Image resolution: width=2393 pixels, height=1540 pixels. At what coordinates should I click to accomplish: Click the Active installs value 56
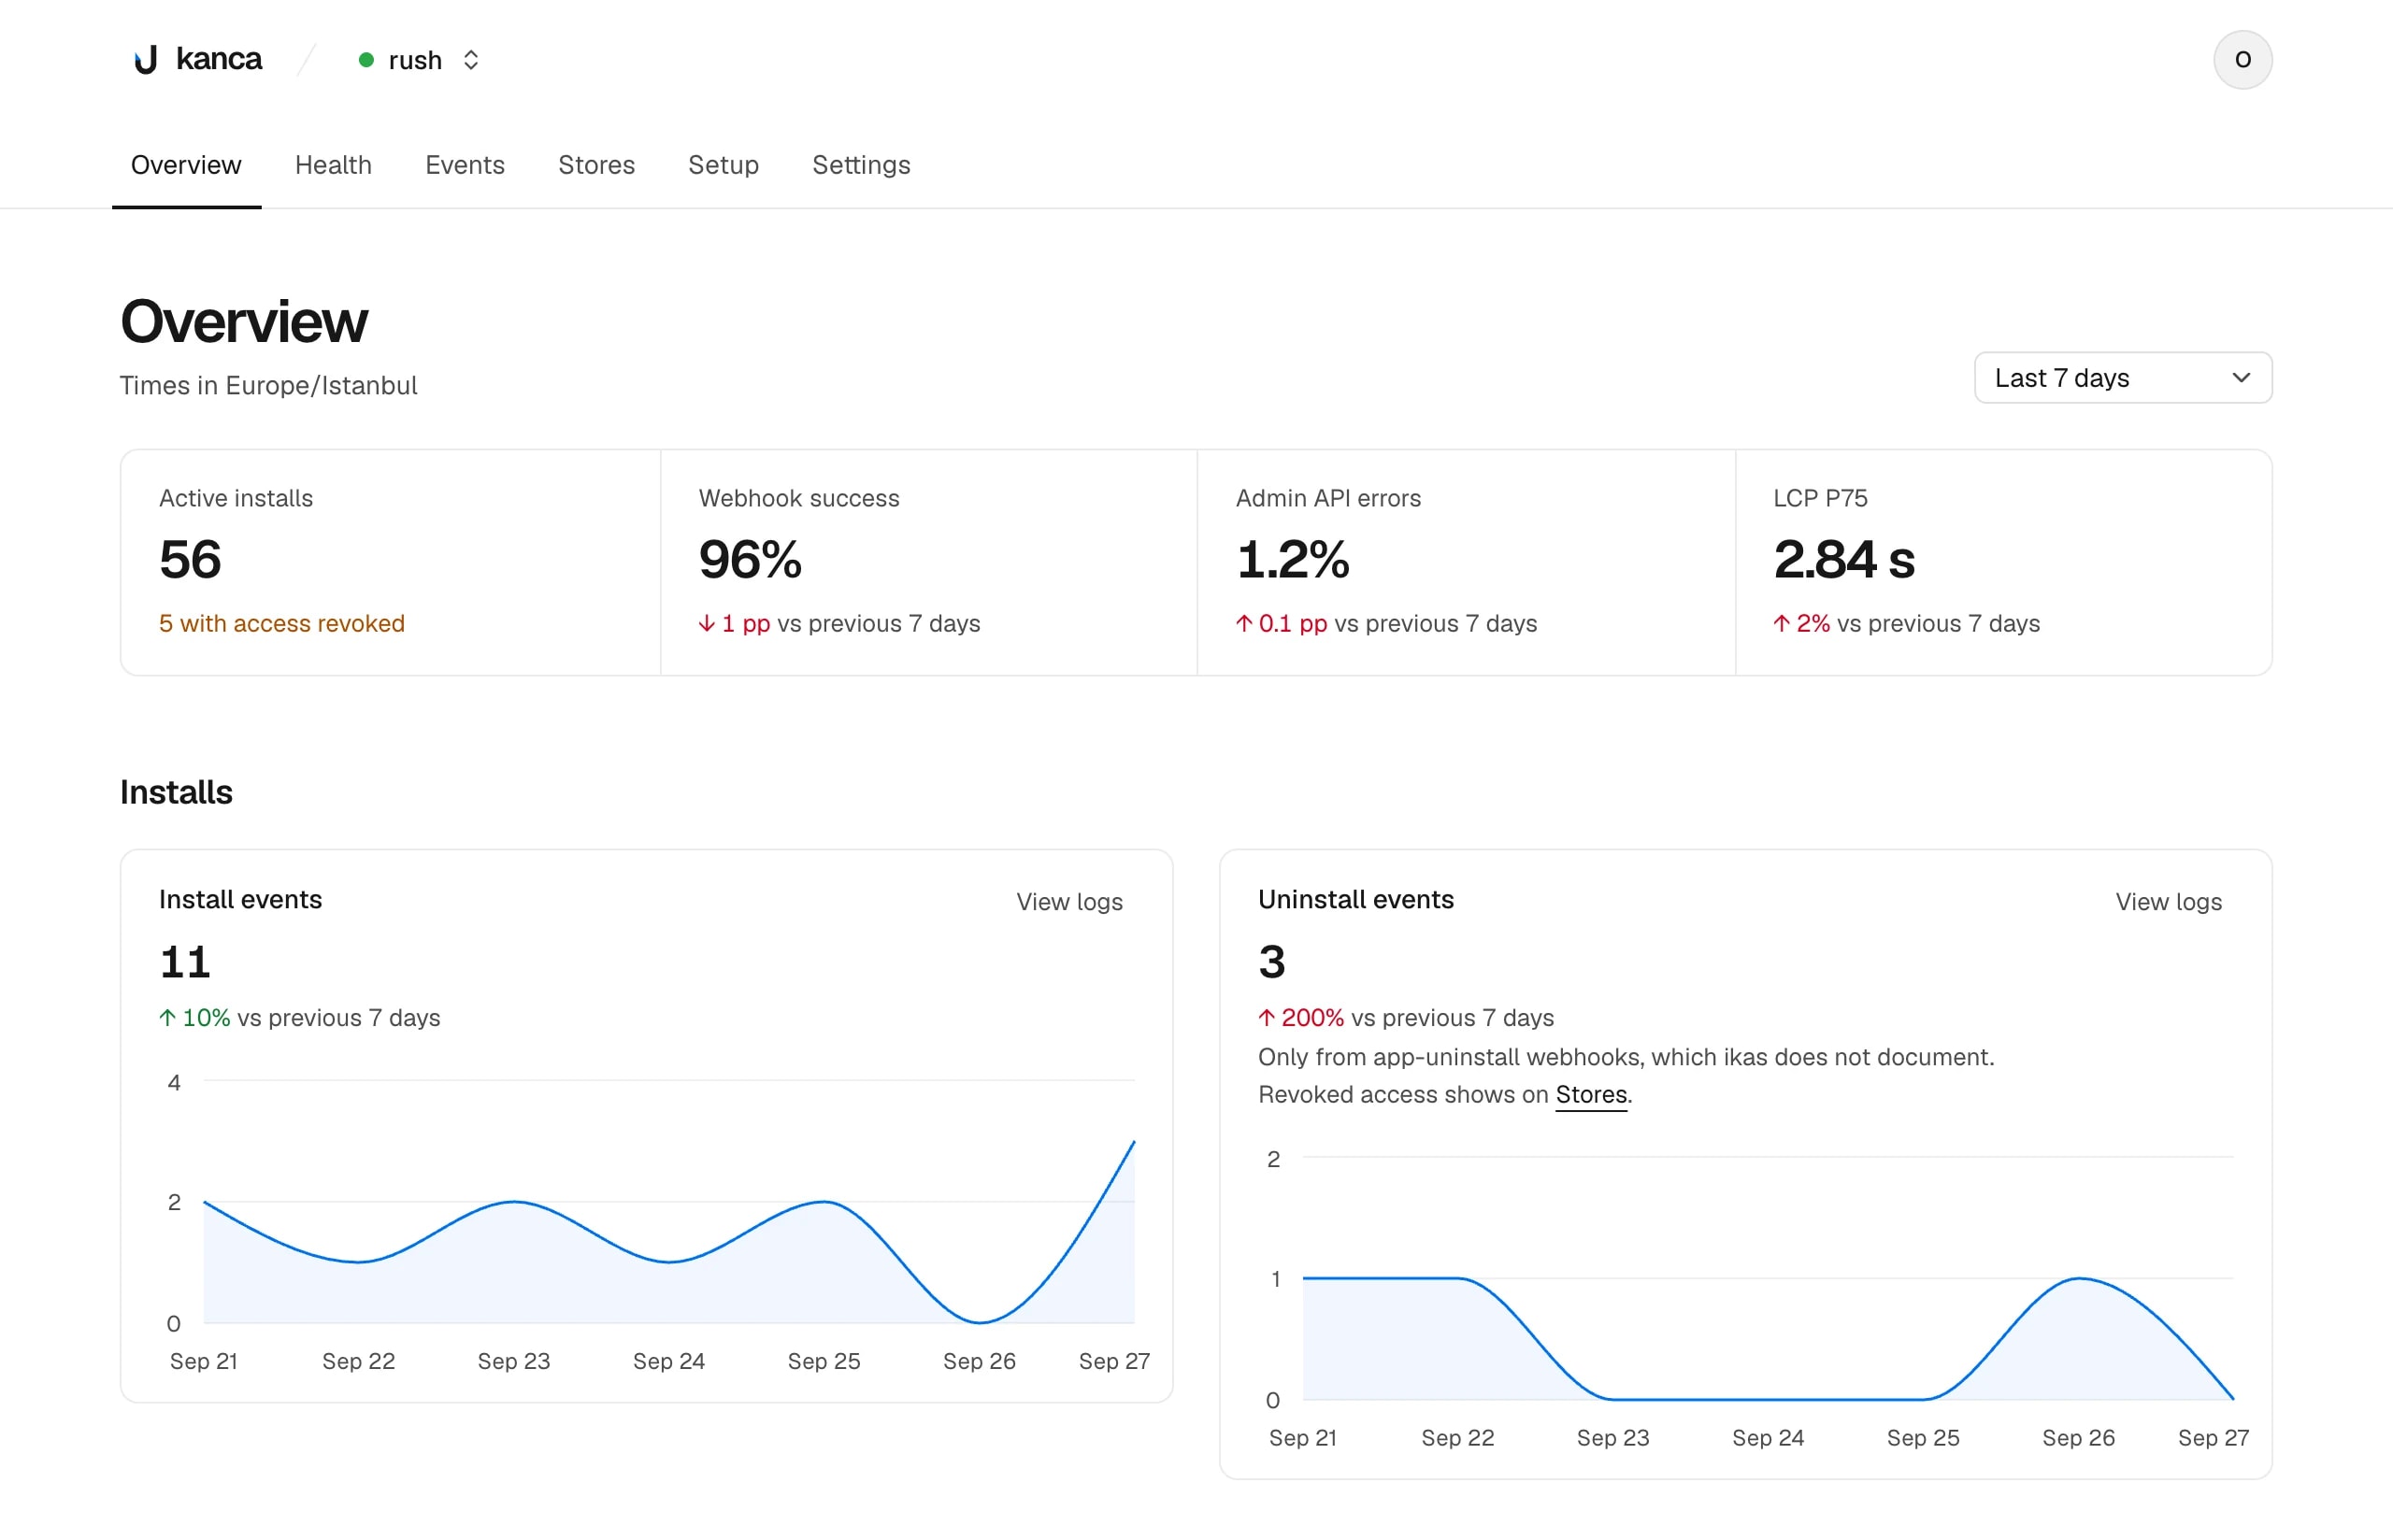click(190, 559)
